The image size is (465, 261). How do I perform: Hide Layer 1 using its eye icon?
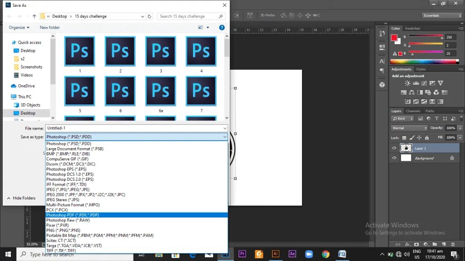click(394, 148)
